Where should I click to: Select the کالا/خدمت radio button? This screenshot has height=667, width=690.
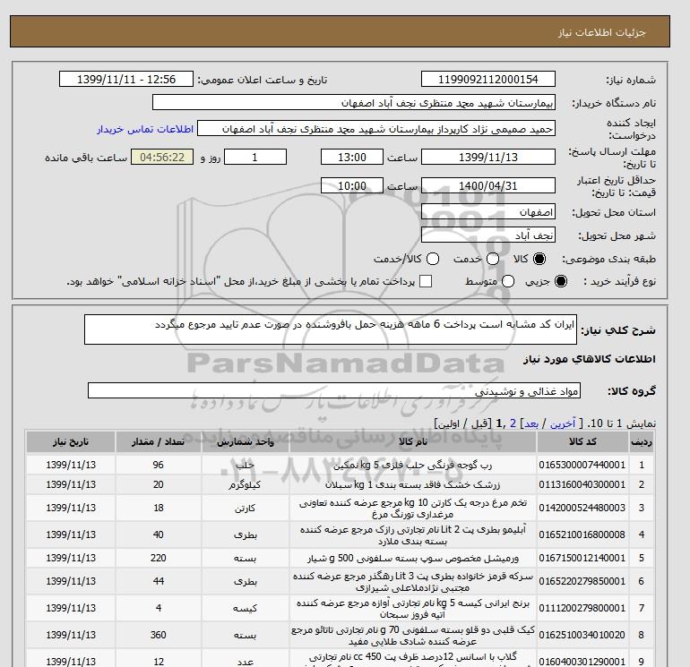click(x=433, y=259)
